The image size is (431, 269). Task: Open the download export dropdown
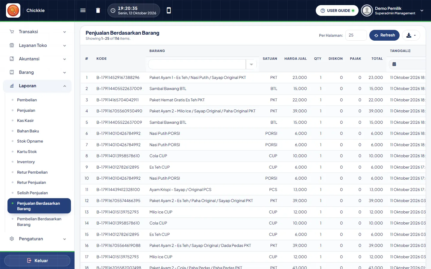point(411,35)
